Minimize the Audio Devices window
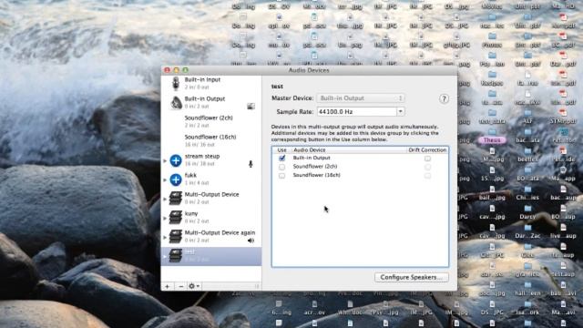This screenshot has width=583, height=328. coord(176,70)
